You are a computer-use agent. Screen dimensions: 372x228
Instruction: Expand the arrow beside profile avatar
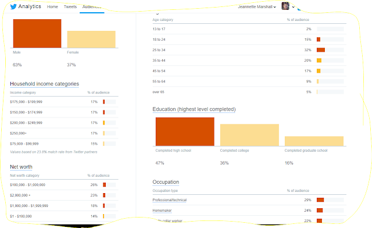(x=293, y=7)
